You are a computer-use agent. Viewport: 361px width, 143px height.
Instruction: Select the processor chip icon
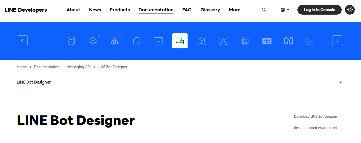pyautogui.click(x=245, y=41)
